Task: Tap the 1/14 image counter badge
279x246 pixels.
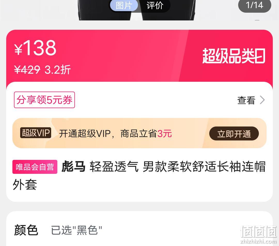Action: point(254,5)
